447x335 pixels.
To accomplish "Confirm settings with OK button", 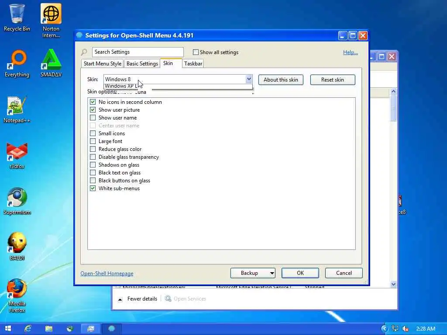I will click(x=300, y=273).
